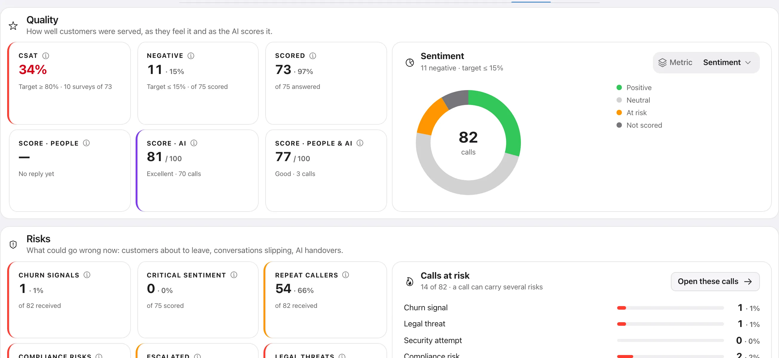Click the COMPLIANCE RISKS info icon
The height and width of the screenshot is (358, 779).
pos(99,356)
